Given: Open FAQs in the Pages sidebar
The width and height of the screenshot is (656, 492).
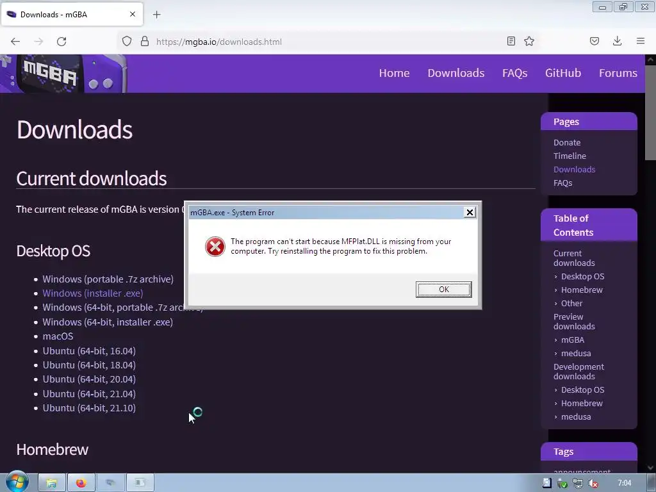Looking at the screenshot, I should pos(562,183).
